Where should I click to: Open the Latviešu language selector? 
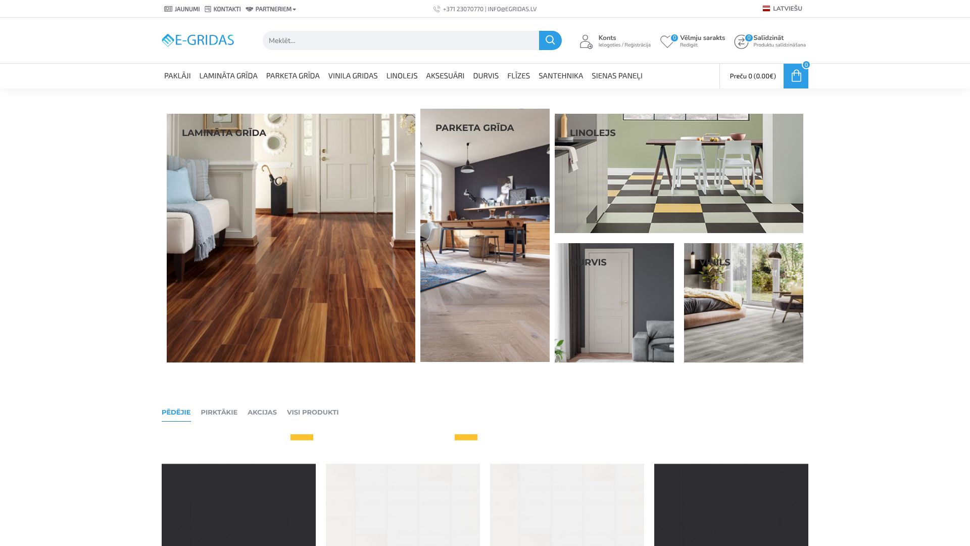click(x=783, y=9)
